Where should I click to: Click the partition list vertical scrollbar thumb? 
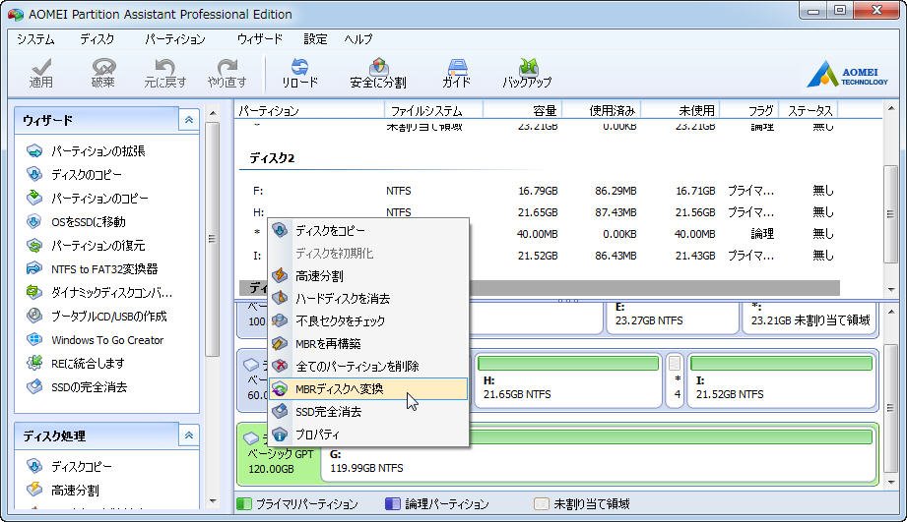891,213
